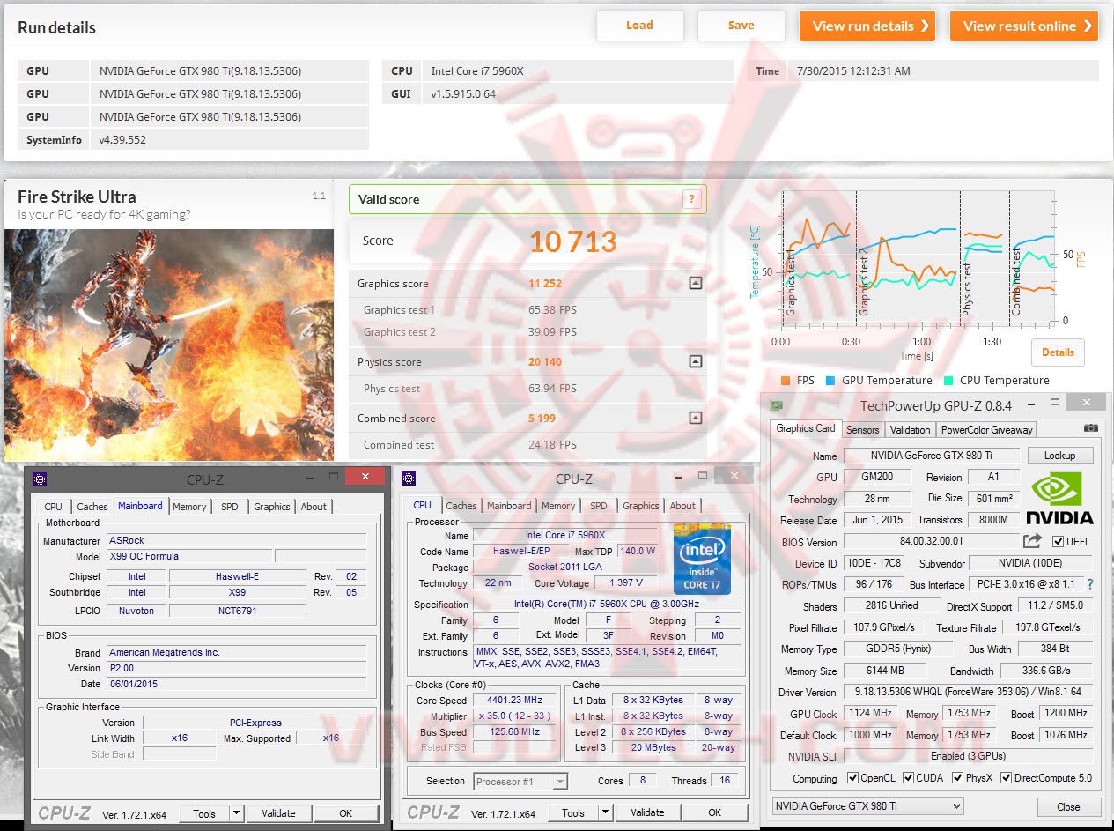Click Validate in CPU-Z CPU window
This screenshot has width=1114, height=831.
[647, 812]
